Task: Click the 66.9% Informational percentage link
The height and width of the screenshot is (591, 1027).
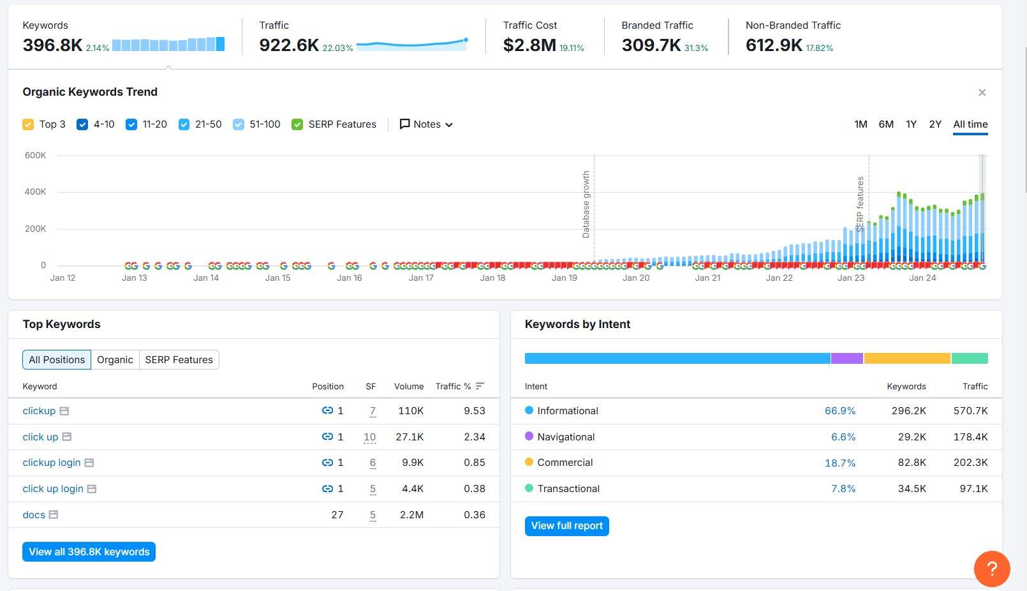Action: click(x=840, y=411)
